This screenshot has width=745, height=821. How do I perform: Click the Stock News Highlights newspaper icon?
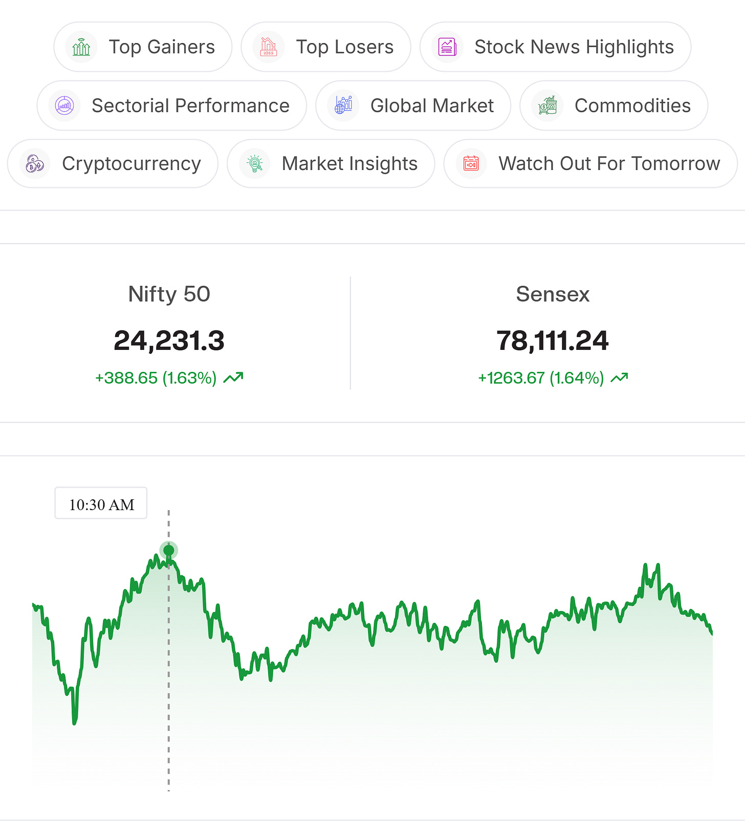pos(447,47)
